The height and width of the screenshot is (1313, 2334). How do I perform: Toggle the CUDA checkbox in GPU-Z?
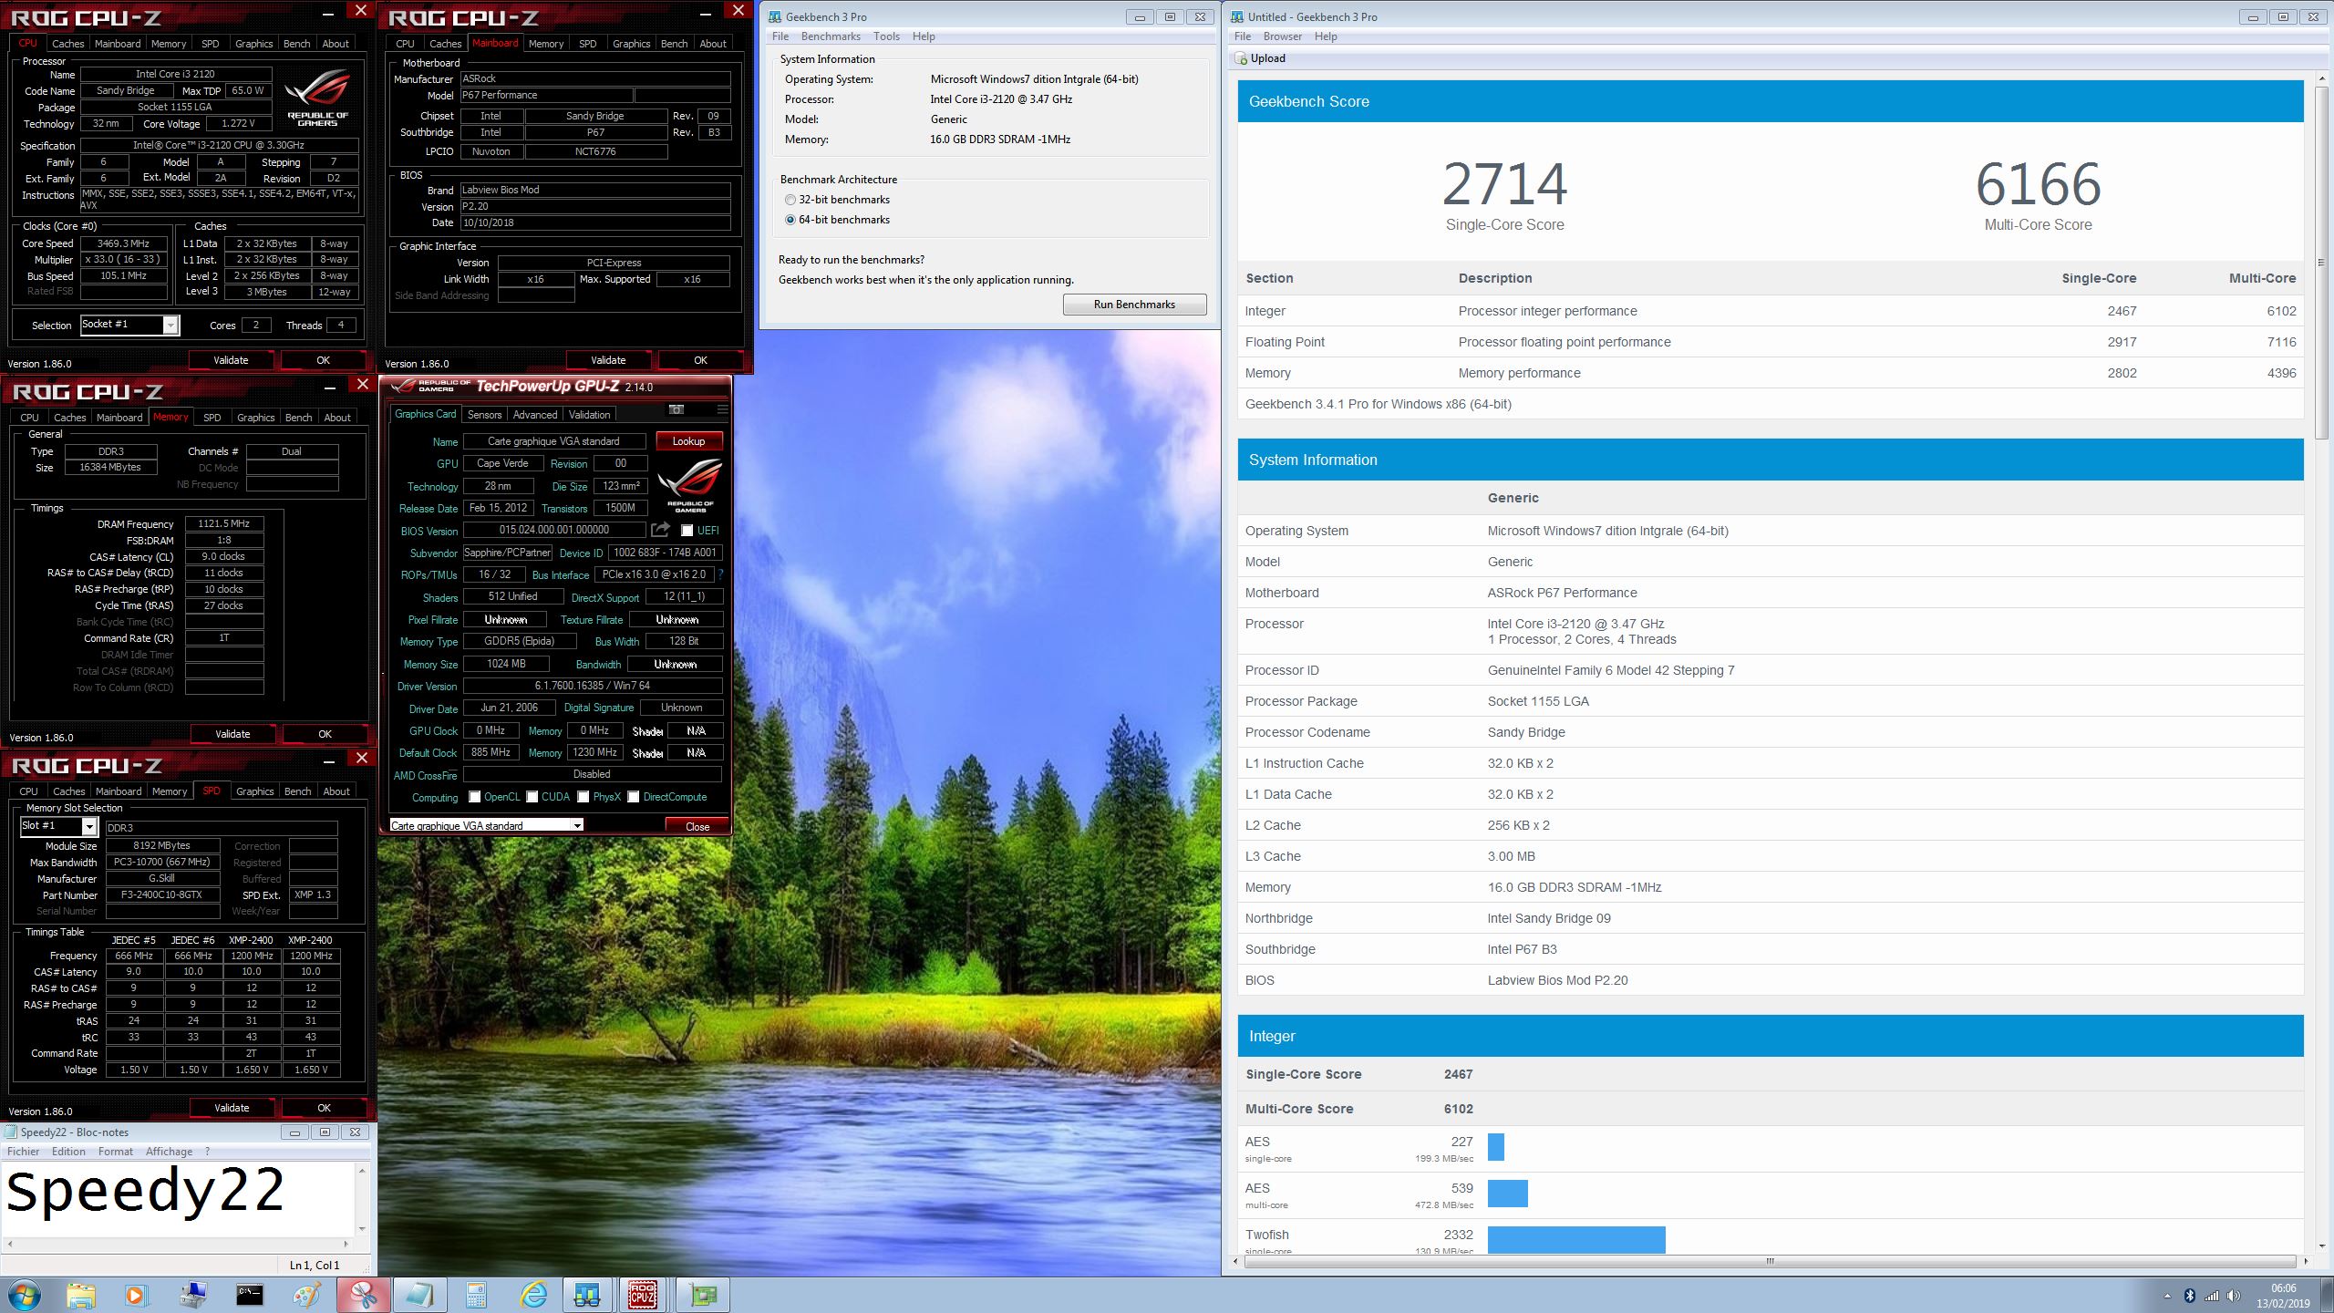point(532,797)
